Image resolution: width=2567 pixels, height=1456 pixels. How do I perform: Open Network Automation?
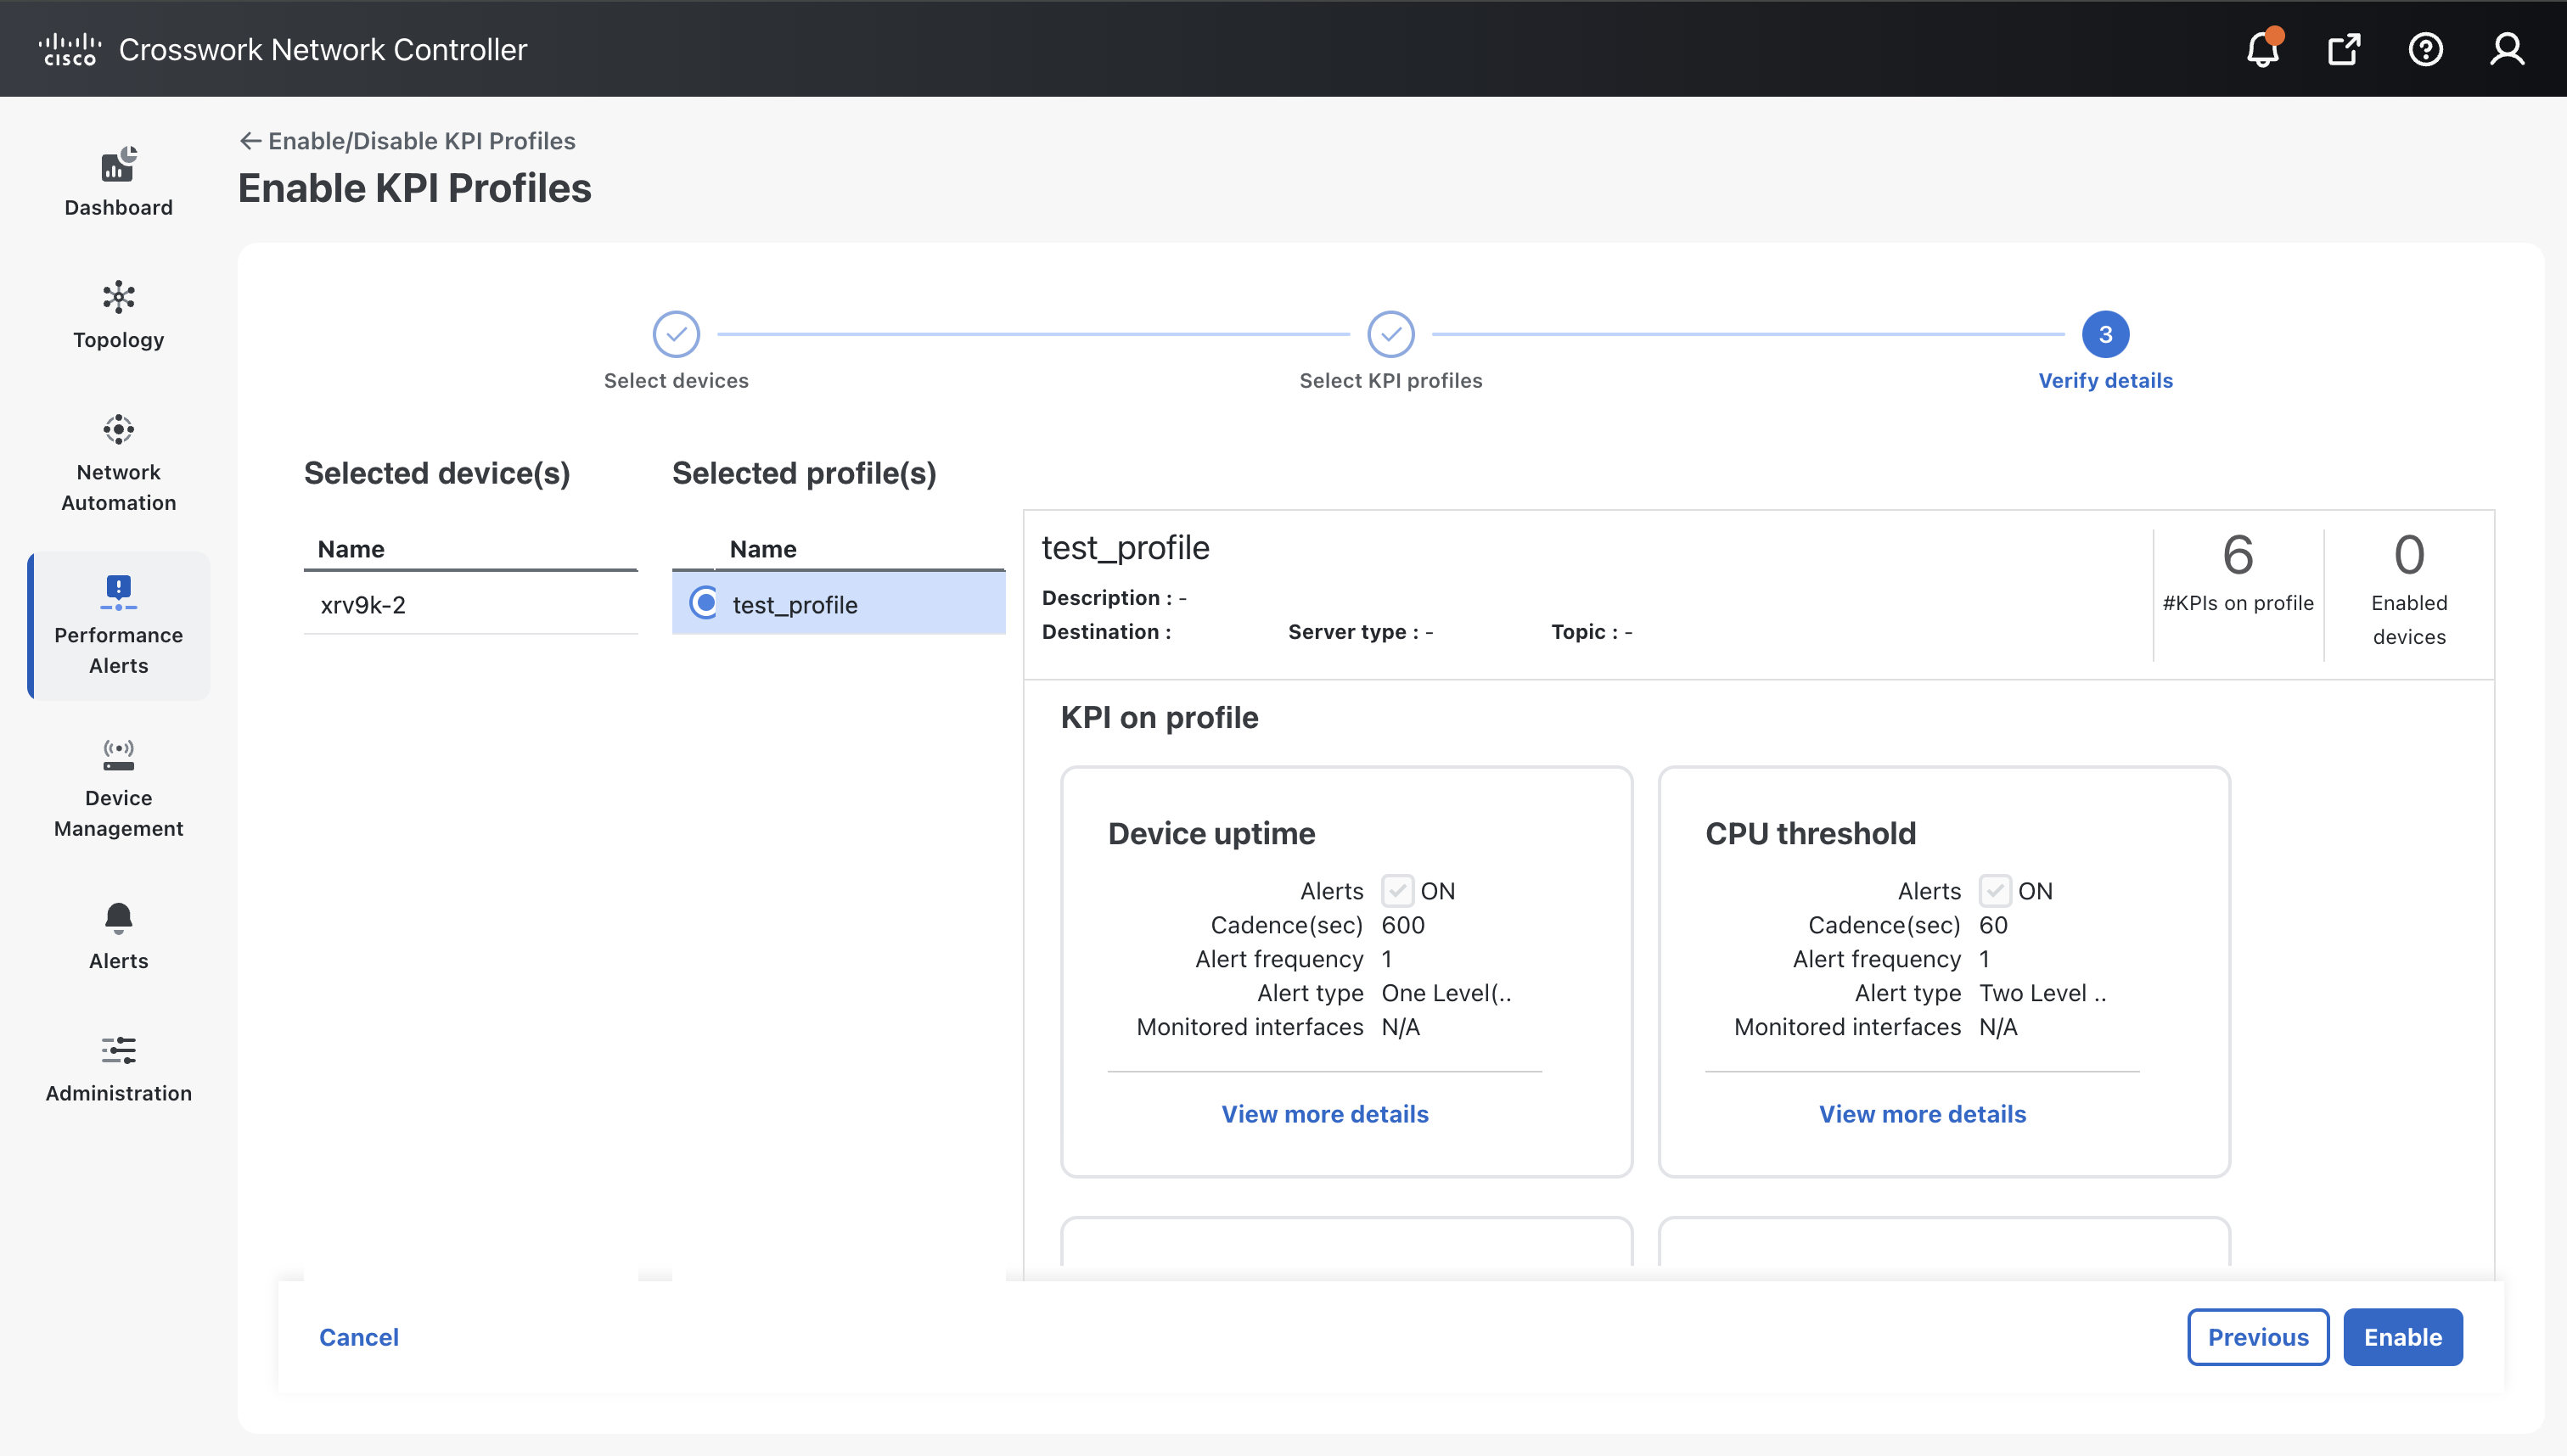pos(117,462)
